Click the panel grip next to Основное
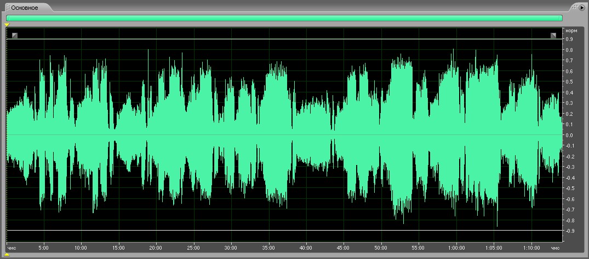The height and width of the screenshot is (259, 589). [x=8, y=8]
